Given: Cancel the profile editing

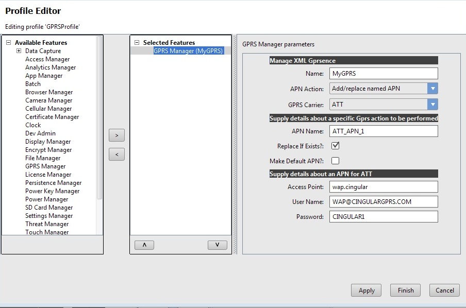Looking at the screenshot, I should pyautogui.click(x=444, y=290).
